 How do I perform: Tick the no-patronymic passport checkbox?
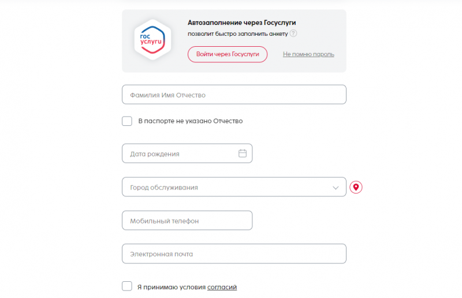pyautogui.click(x=127, y=121)
